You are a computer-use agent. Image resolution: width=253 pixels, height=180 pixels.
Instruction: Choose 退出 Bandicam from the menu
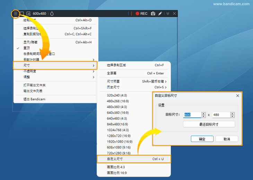55,99
